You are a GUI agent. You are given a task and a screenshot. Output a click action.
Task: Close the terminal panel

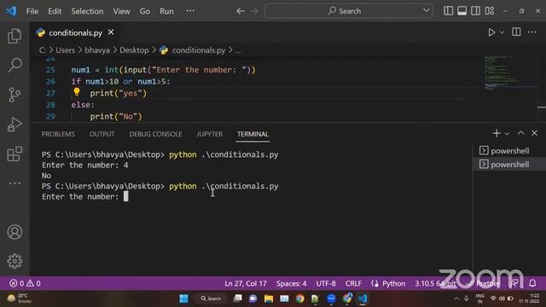pyautogui.click(x=535, y=133)
